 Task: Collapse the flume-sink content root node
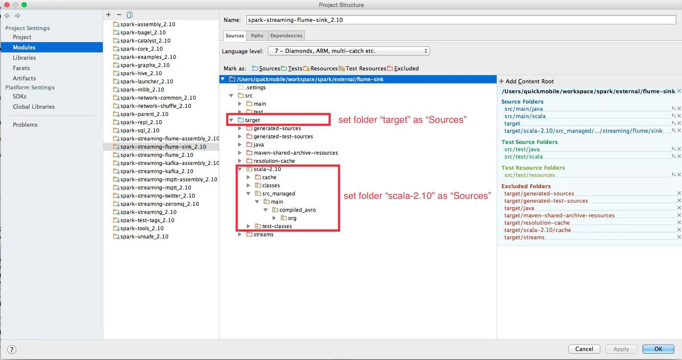[223, 79]
